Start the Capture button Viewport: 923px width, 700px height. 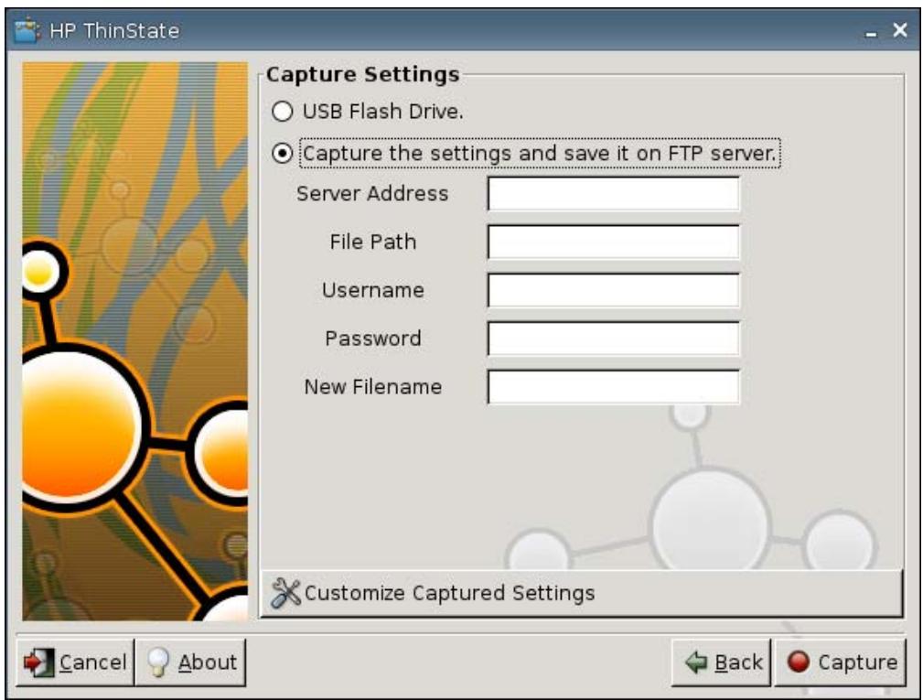(x=840, y=662)
